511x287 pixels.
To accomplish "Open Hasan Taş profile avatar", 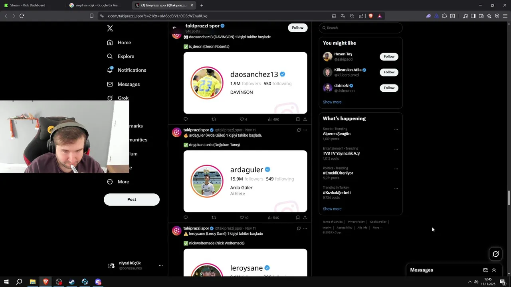I will (x=327, y=57).
